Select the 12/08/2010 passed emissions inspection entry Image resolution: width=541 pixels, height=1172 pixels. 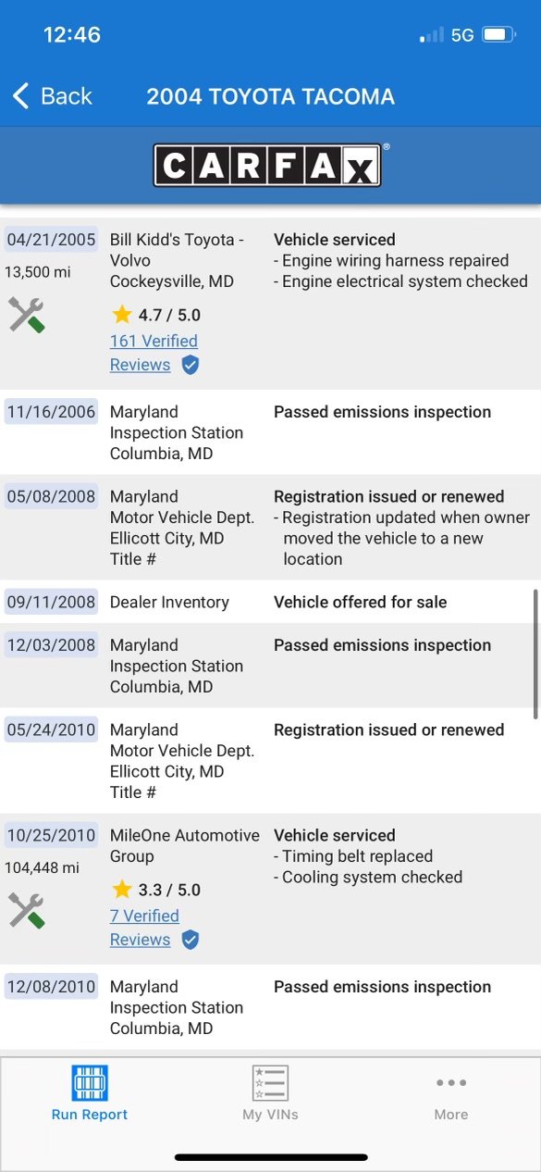270,1007
